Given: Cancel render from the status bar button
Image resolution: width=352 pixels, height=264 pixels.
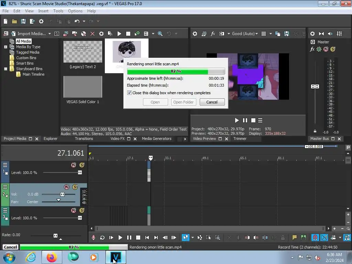Looking at the screenshot, I should pos(10,247).
